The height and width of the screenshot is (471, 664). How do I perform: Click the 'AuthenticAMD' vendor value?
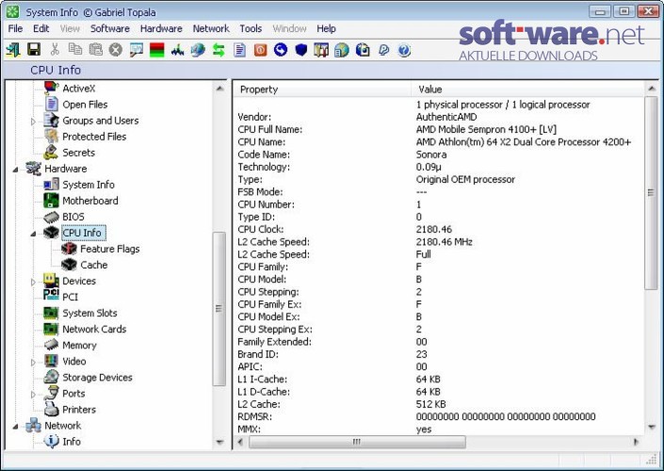click(446, 117)
